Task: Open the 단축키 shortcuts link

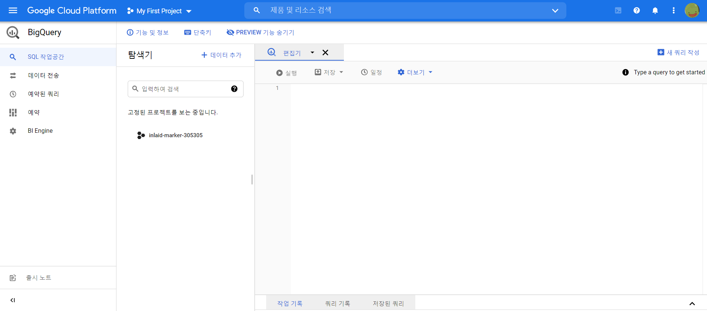Action: [198, 33]
